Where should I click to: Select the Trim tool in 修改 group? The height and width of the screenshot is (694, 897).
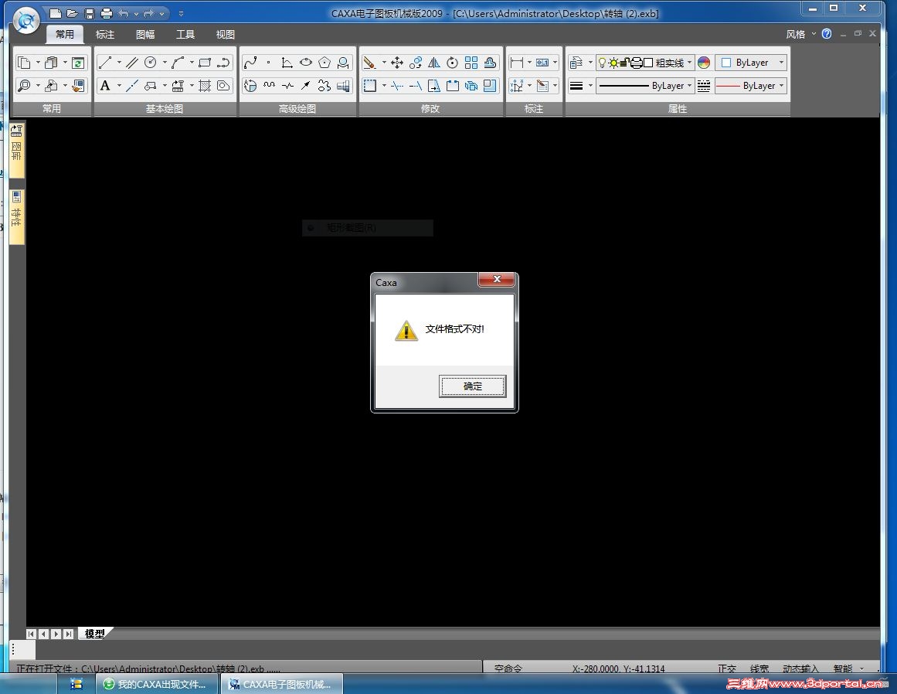pyautogui.click(x=397, y=86)
